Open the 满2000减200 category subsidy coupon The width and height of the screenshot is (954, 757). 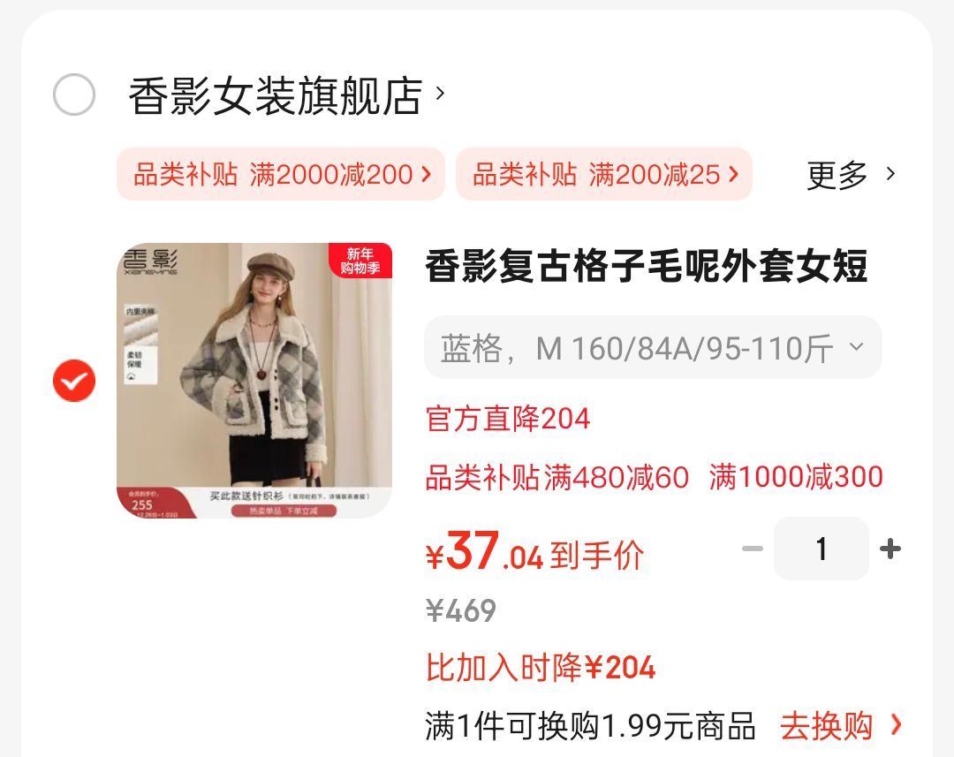pos(281,174)
